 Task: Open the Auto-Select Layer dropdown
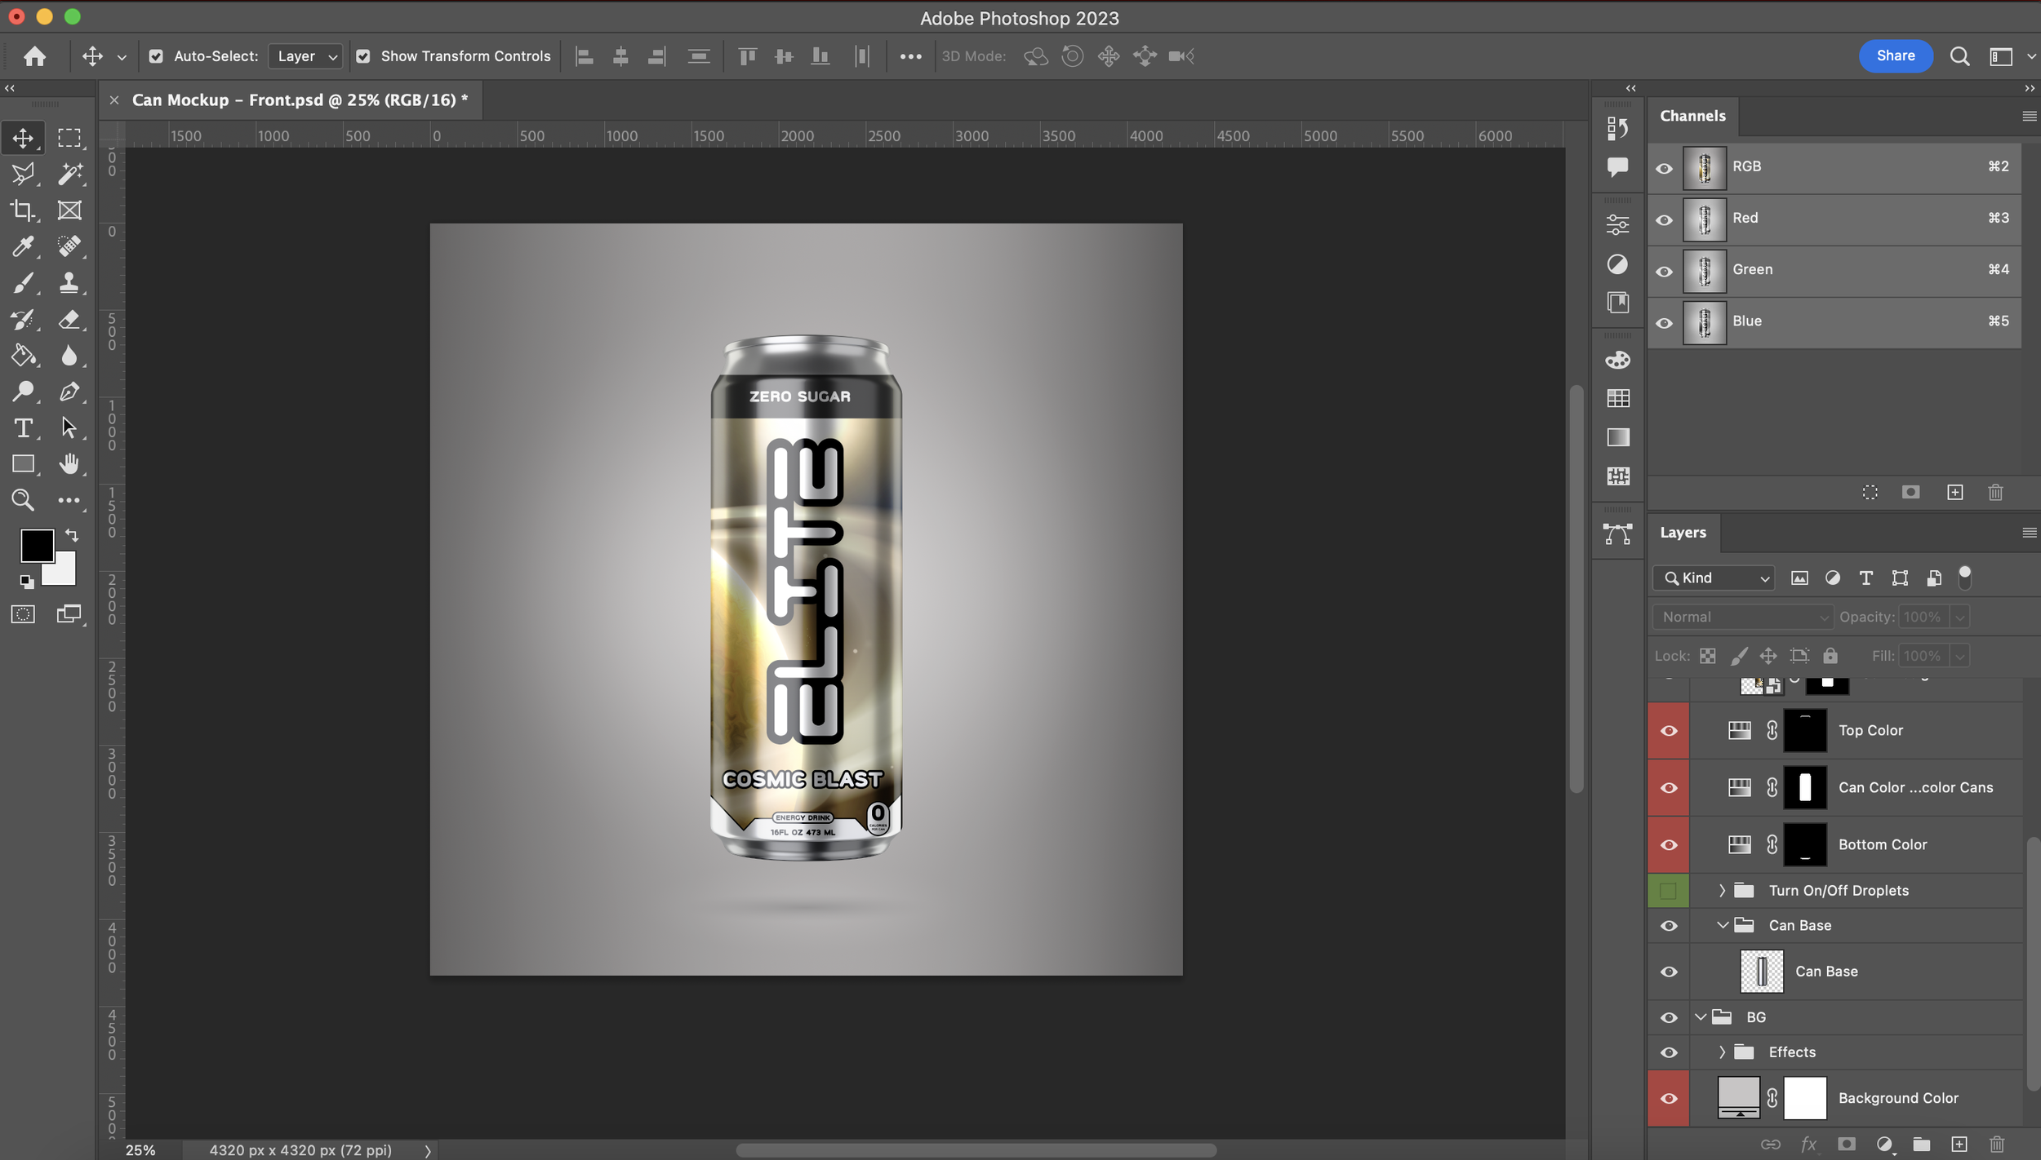click(x=306, y=56)
